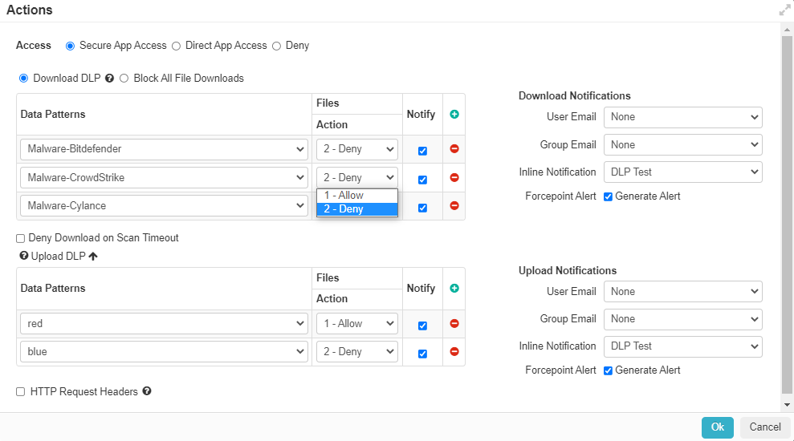
Task: Enable Deny Download on Scan Timeout
Action: point(21,238)
